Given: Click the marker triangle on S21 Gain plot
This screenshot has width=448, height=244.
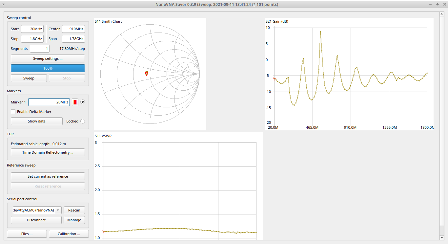Looking at the screenshot, I should (275, 78).
